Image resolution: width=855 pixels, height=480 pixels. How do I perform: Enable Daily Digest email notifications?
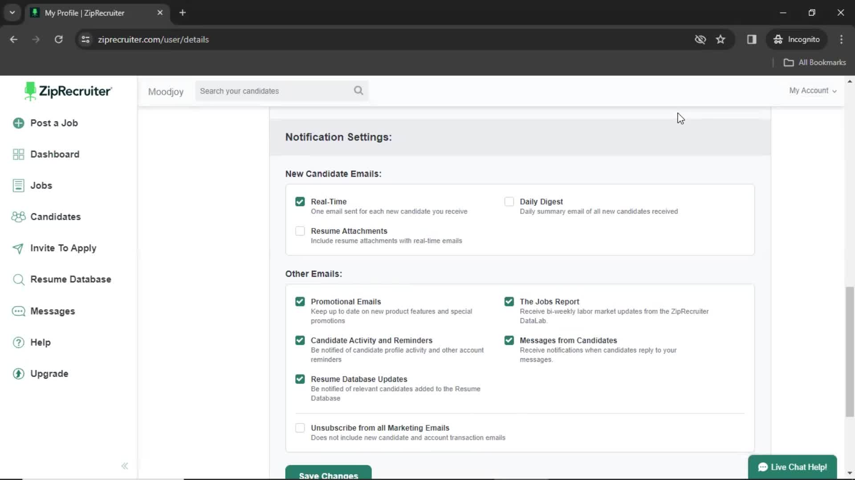(509, 201)
